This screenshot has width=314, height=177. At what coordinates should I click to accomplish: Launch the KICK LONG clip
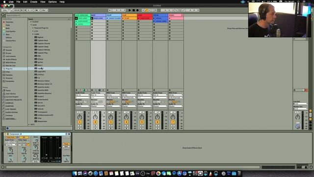pyautogui.click(x=77, y=18)
